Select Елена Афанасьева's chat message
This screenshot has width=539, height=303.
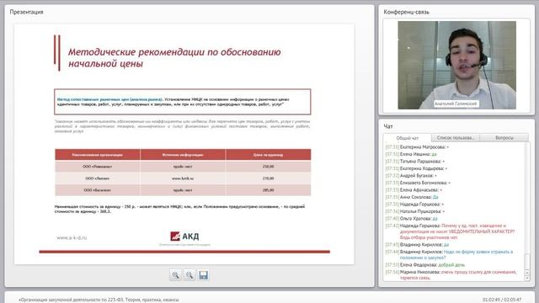[x=414, y=189]
